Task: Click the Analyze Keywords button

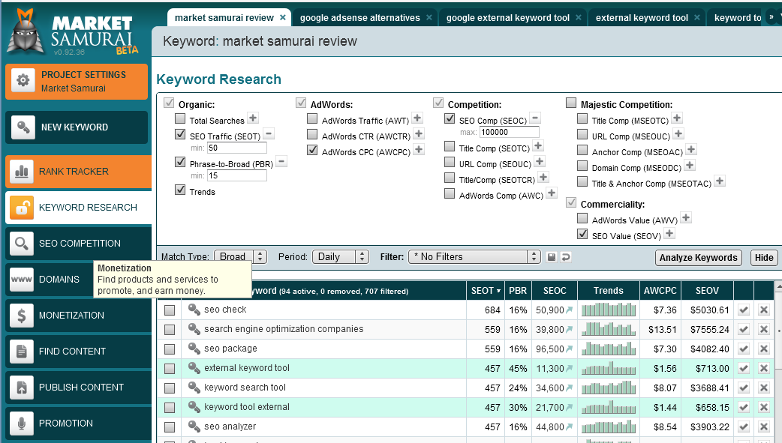Action: coord(698,258)
